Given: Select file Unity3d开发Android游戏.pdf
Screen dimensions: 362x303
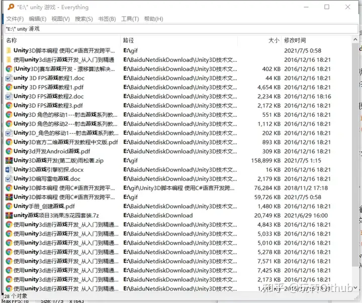Looking at the screenshot, I should click(52, 151).
